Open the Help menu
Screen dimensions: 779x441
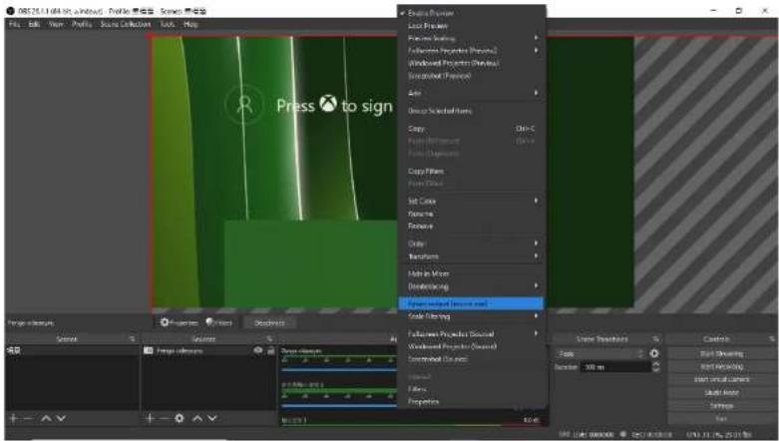(191, 24)
